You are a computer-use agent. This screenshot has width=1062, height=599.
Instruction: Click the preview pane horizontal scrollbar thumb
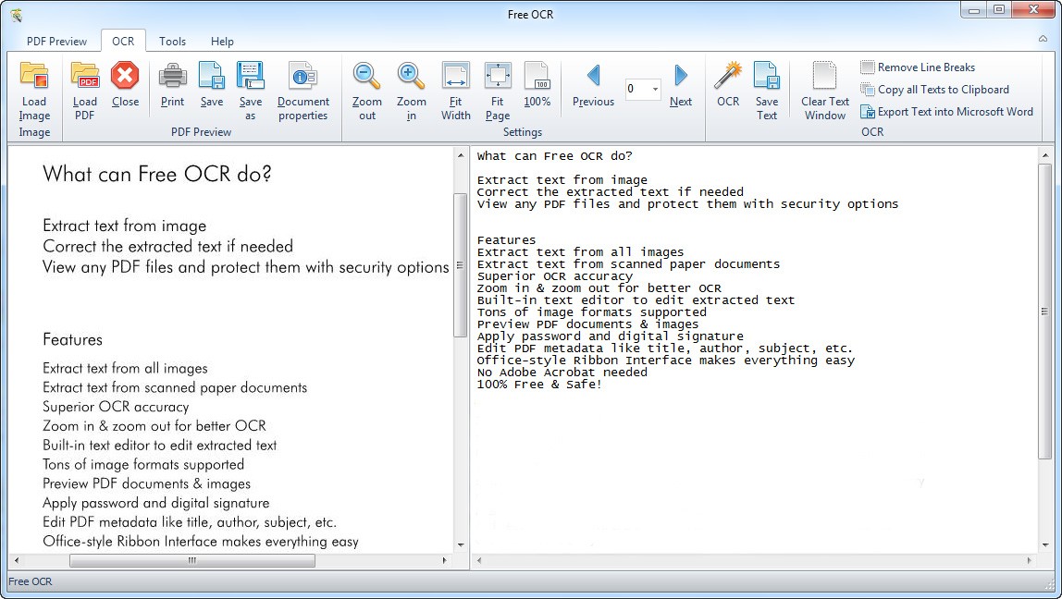[192, 560]
